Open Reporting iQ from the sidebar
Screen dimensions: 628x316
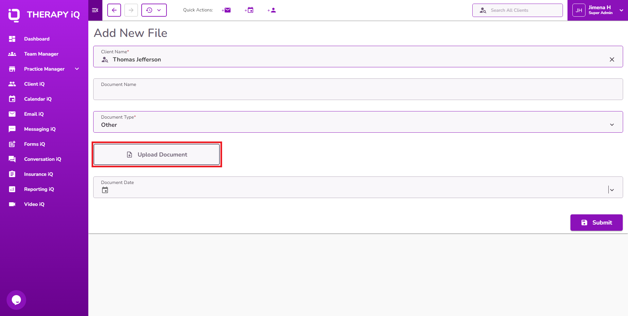click(39, 189)
